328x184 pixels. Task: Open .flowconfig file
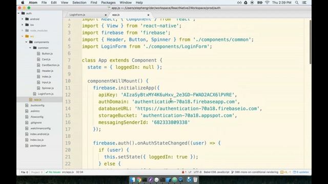(36, 117)
